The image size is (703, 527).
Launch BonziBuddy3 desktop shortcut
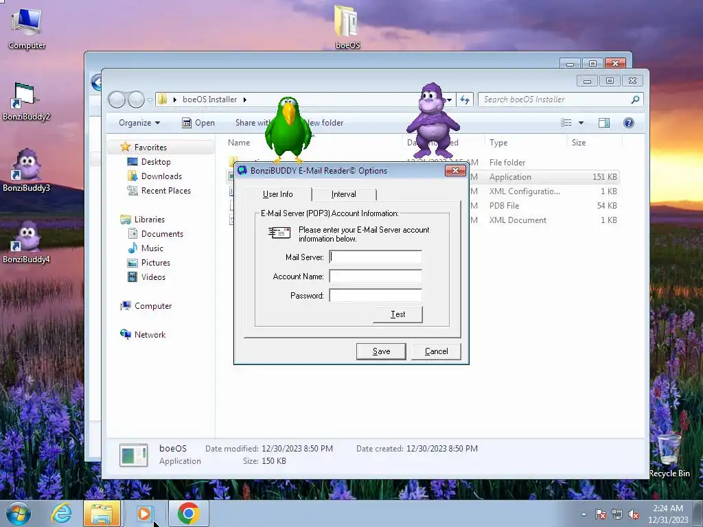(26, 171)
